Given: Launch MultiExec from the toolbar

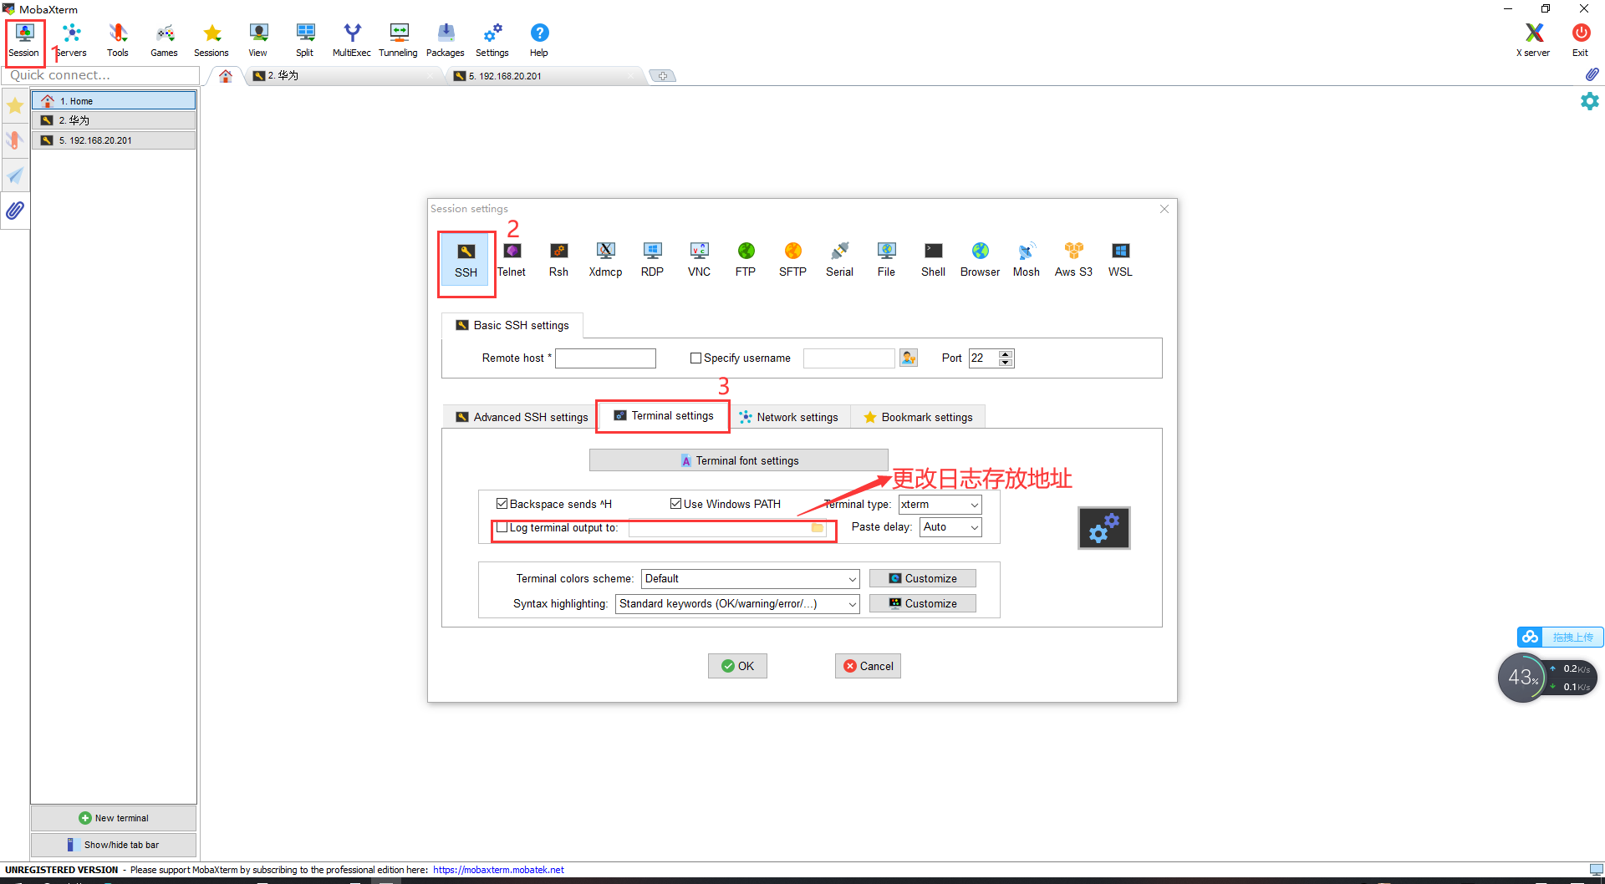Looking at the screenshot, I should [x=351, y=38].
